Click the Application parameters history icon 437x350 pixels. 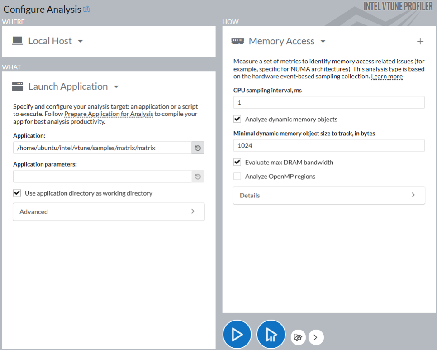pyautogui.click(x=198, y=177)
